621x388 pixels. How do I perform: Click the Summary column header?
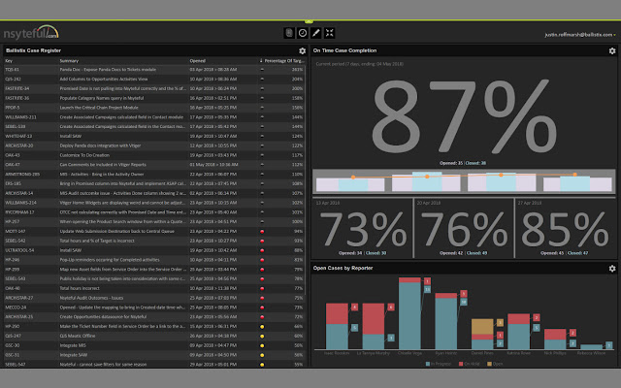pos(69,60)
